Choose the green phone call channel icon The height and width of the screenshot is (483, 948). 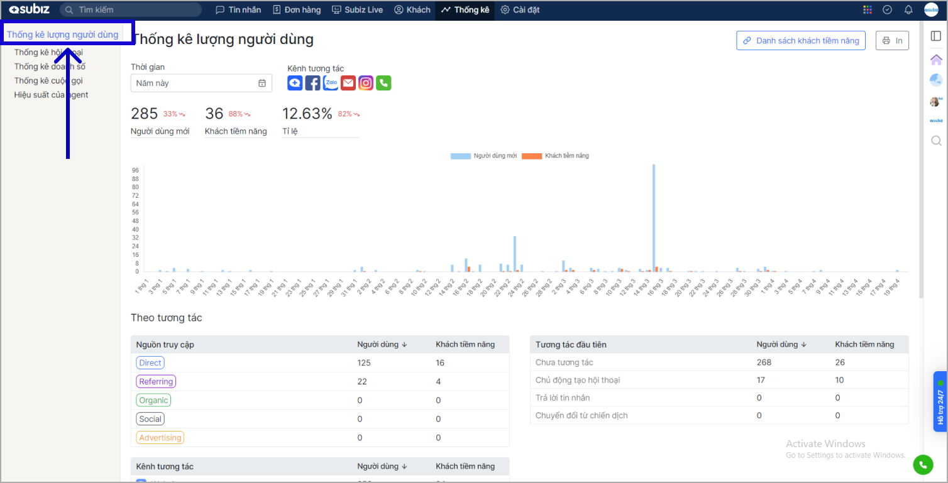point(383,83)
